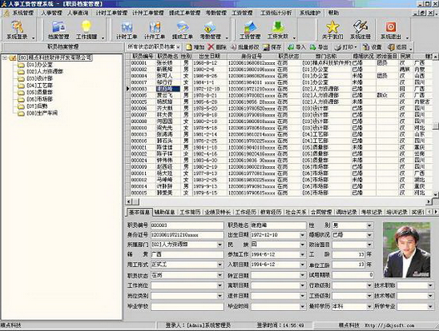
Task: Open the 所有状态的职员档案 filter dropdown
Action: coord(153,47)
